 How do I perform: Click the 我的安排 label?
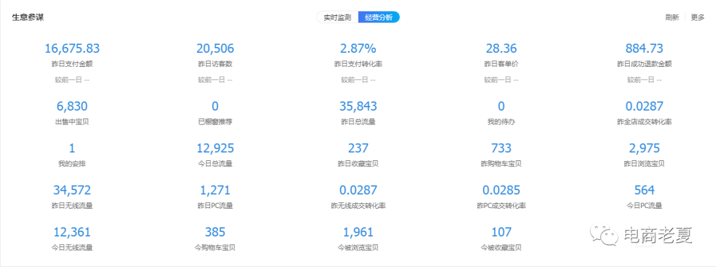tap(72, 164)
